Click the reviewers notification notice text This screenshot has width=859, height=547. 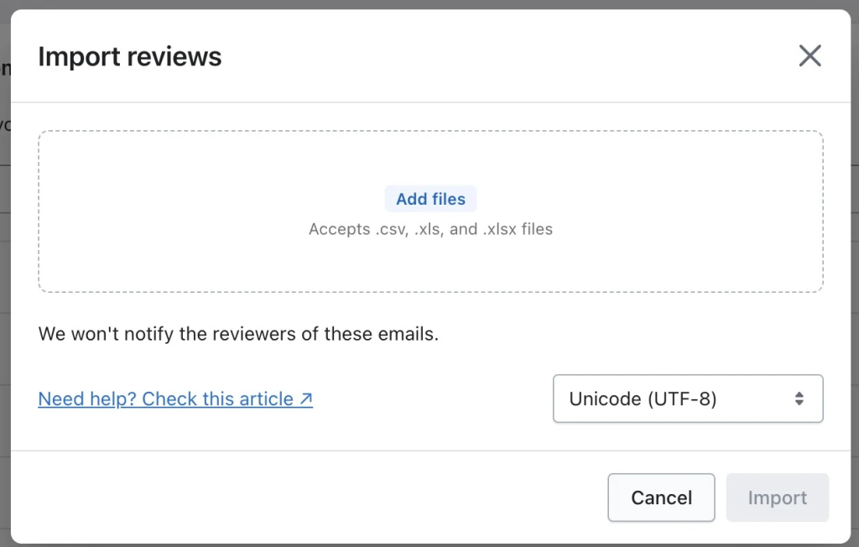238,334
